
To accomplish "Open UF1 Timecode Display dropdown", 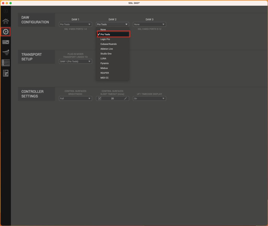I will [149, 98].
